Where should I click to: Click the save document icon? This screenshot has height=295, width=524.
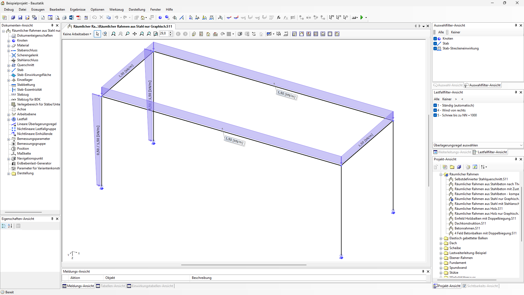click(x=20, y=17)
